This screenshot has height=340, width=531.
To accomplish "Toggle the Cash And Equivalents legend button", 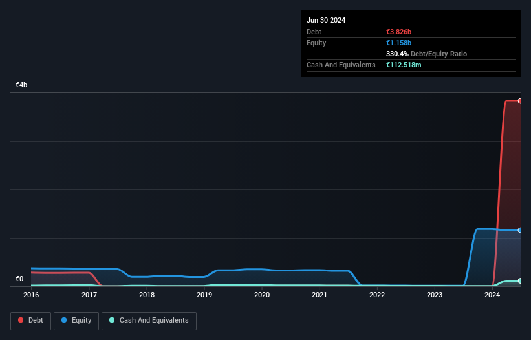I will (x=149, y=321).
